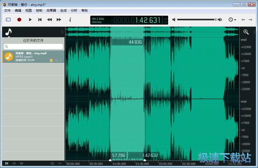Click the loud speaker icon for maximum volume

[x=220, y=20]
